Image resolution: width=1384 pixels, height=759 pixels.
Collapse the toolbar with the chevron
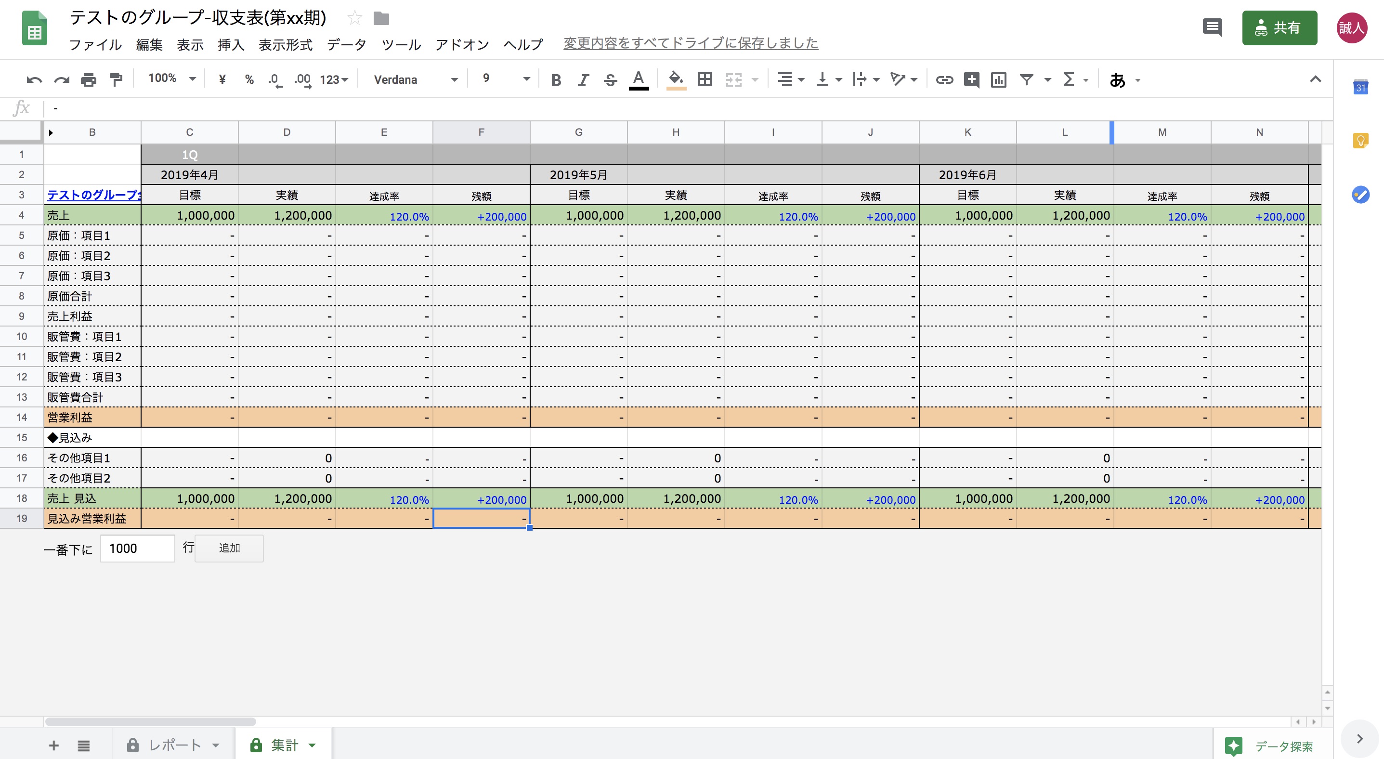[1315, 79]
